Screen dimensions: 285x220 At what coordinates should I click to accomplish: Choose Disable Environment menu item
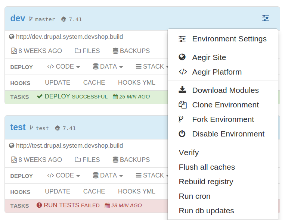tap(223, 134)
